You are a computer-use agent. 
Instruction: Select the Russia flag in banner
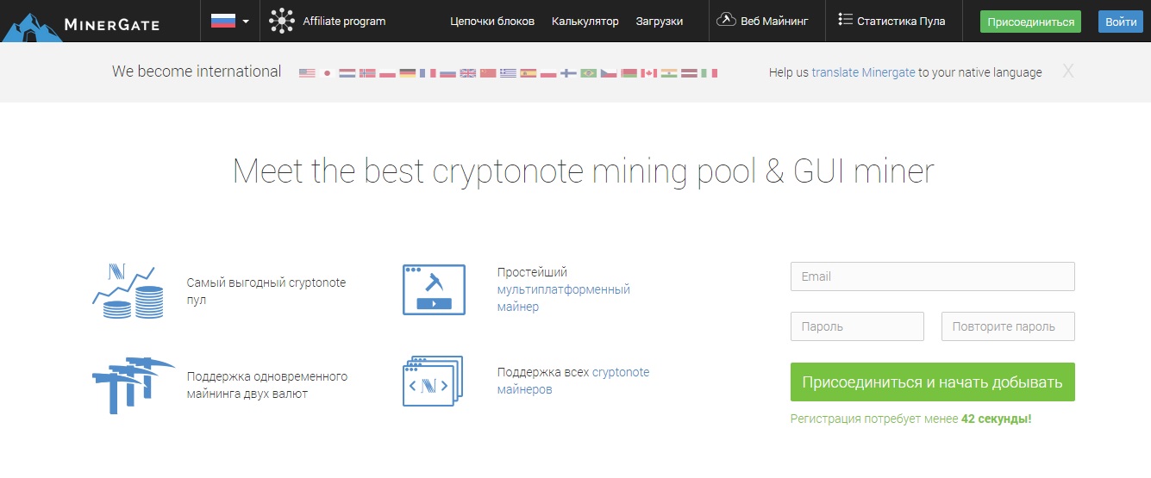click(x=447, y=73)
